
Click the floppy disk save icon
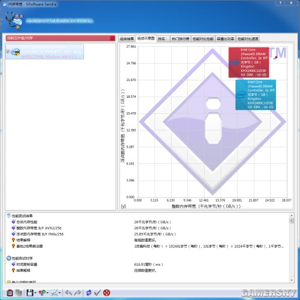coord(30,293)
